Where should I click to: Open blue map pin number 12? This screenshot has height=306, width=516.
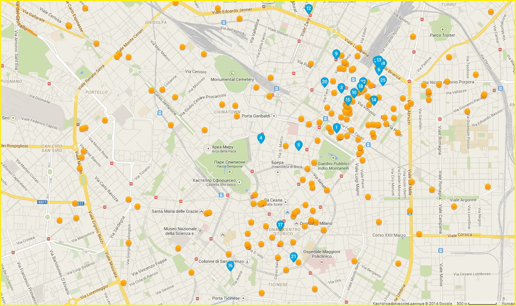[309, 9]
